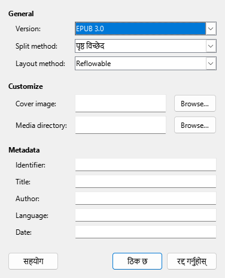Open the Split method dropdown
Screen dimensions: 225x278
[x=145, y=46]
